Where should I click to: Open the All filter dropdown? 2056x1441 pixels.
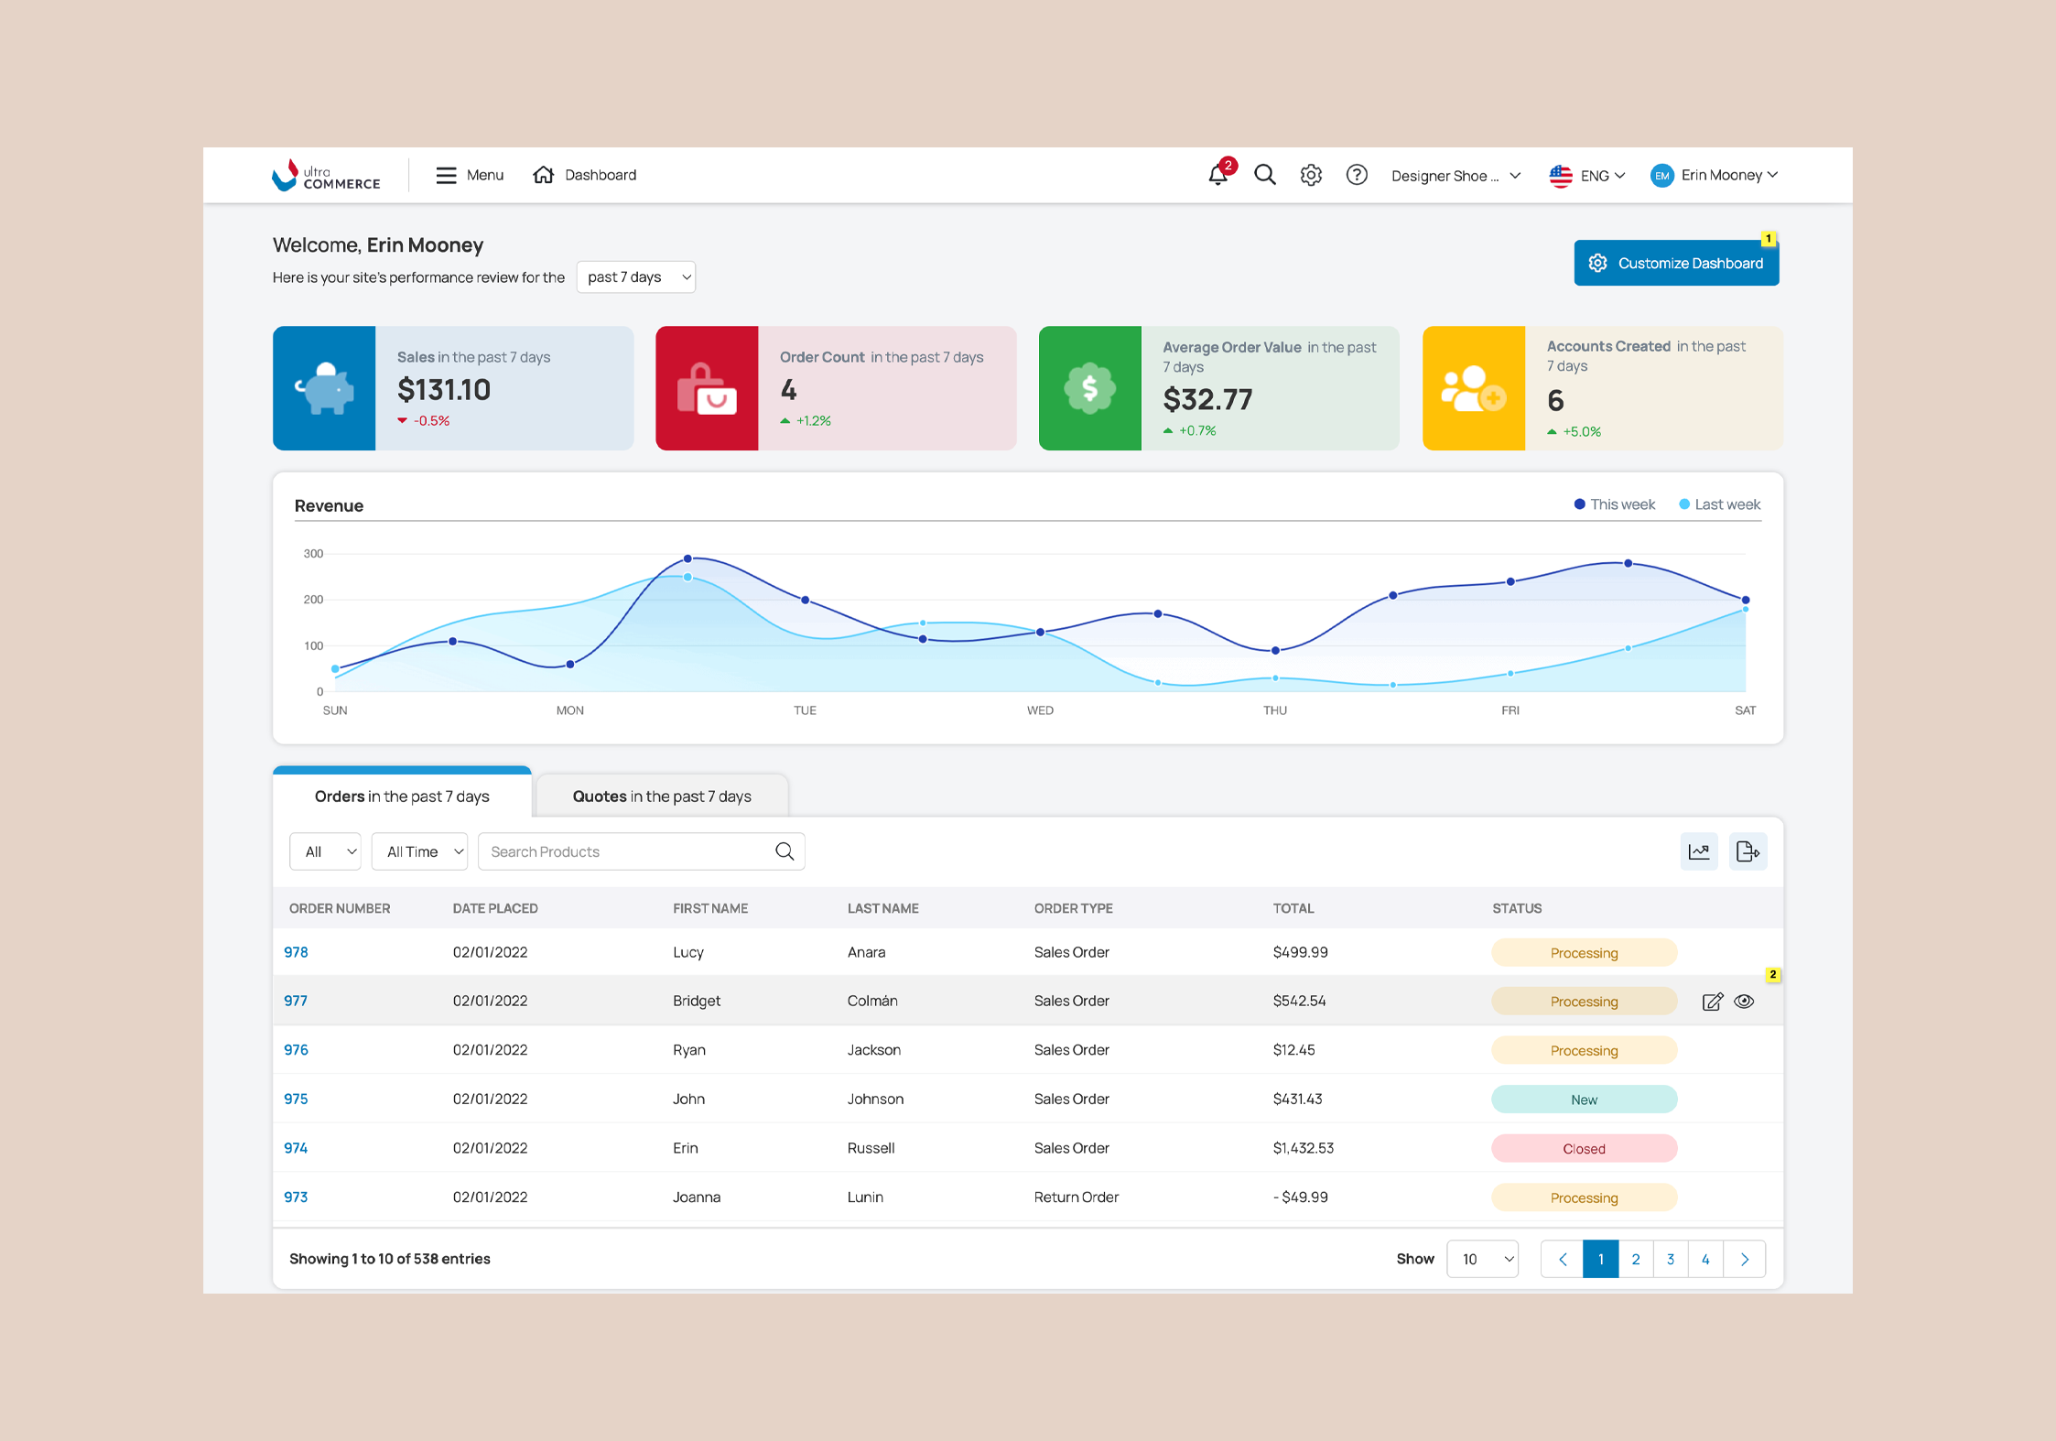(325, 851)
